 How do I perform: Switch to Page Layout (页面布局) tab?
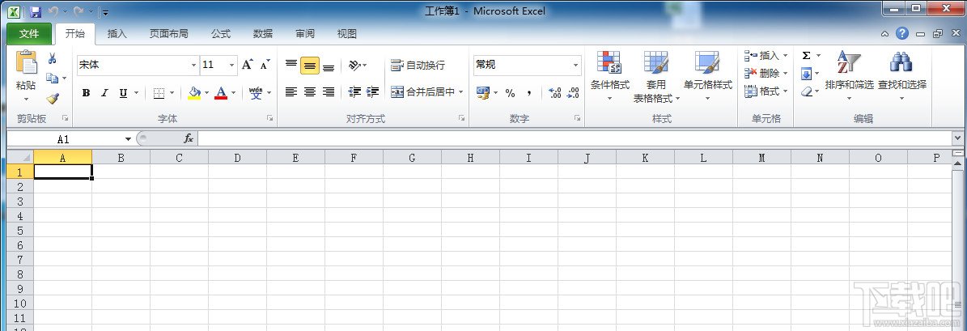169,34
